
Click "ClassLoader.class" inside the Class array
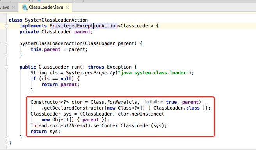click(176, 108)
